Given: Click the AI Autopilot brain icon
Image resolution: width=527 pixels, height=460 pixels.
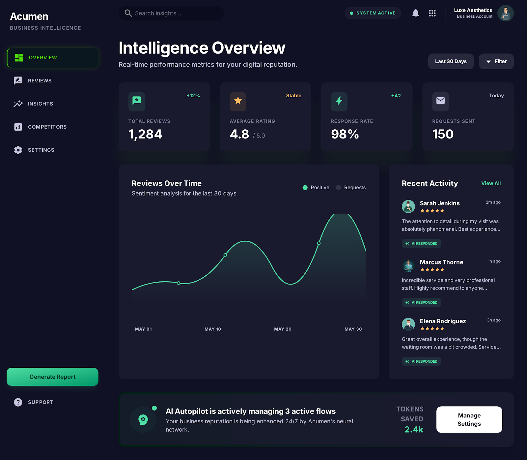Looking at the screenshot, I should coord(143,419).
